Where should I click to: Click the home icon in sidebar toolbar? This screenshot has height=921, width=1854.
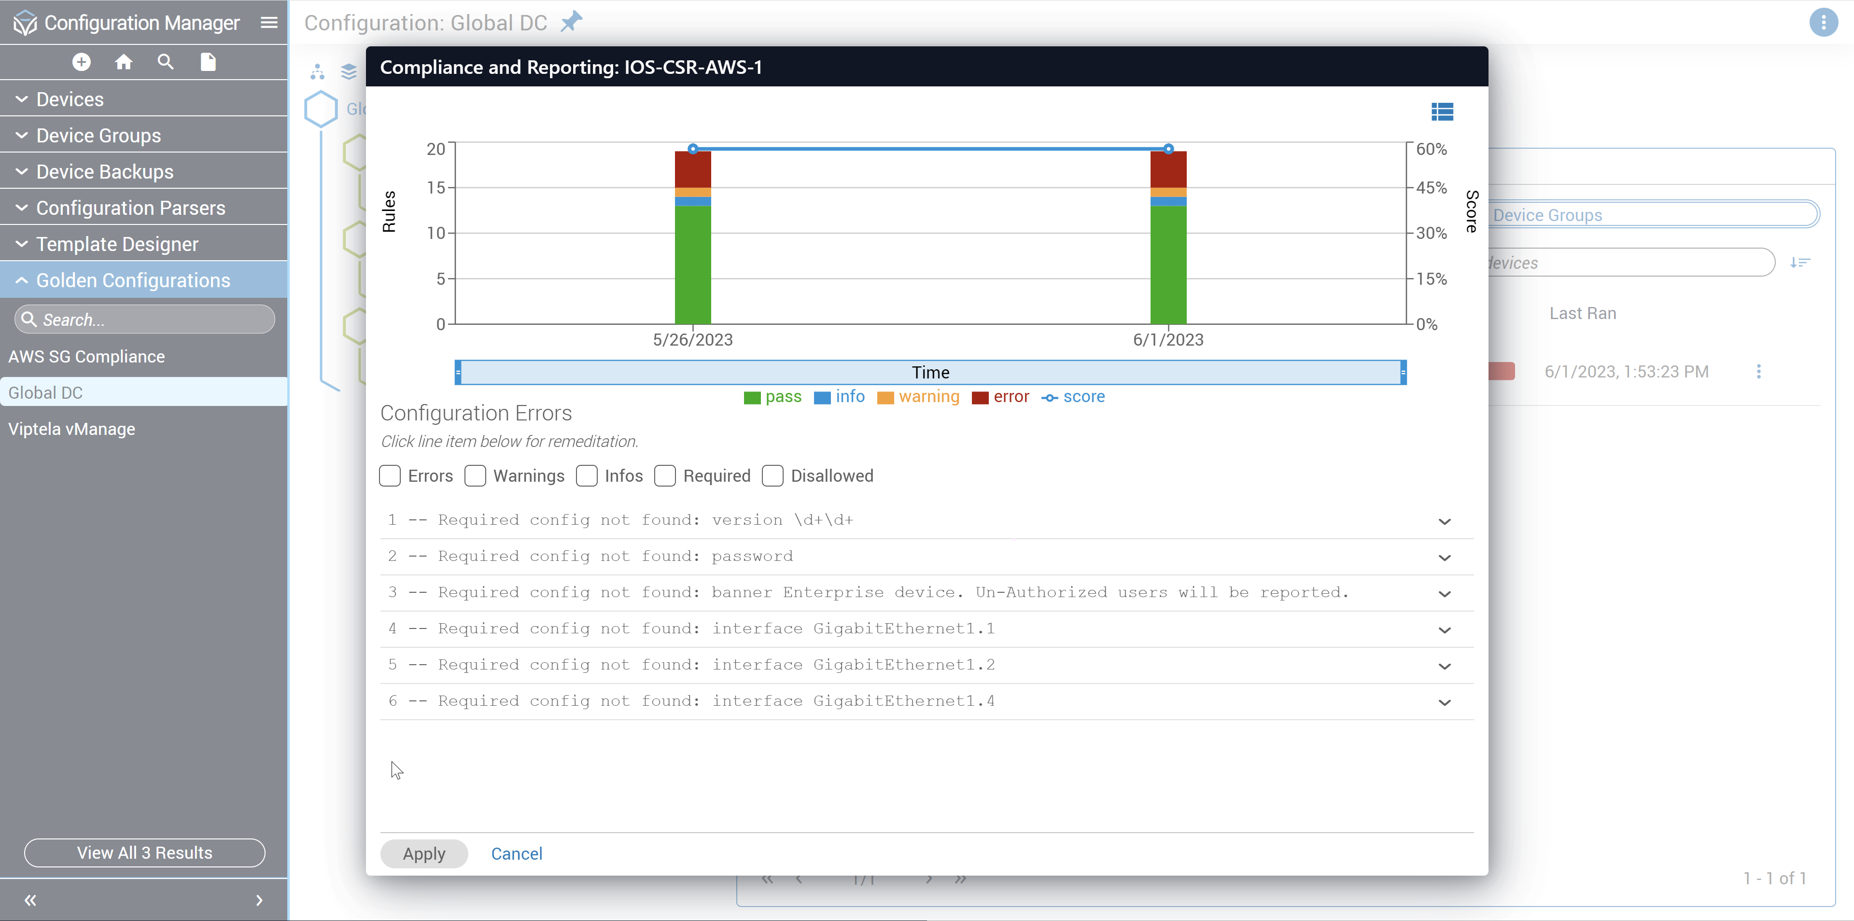[124, 62]
